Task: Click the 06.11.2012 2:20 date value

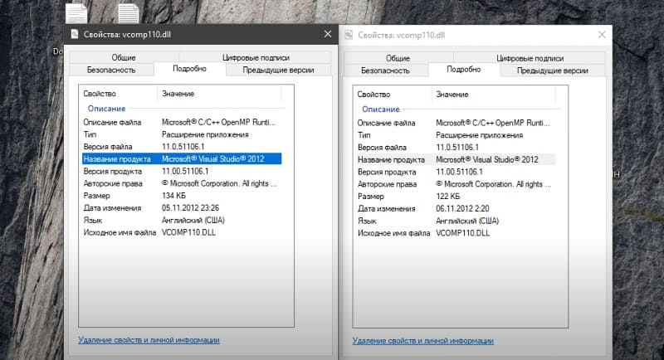Action: [462, 209]
